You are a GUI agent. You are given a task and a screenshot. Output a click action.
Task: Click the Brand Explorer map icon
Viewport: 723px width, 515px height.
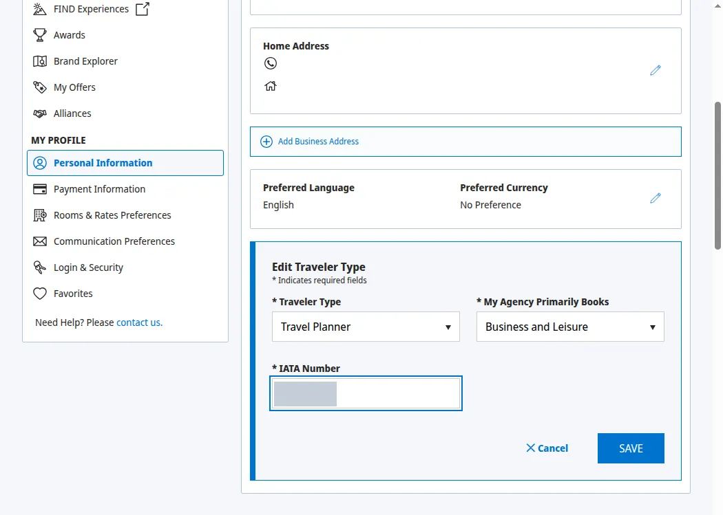click(40, 61)
